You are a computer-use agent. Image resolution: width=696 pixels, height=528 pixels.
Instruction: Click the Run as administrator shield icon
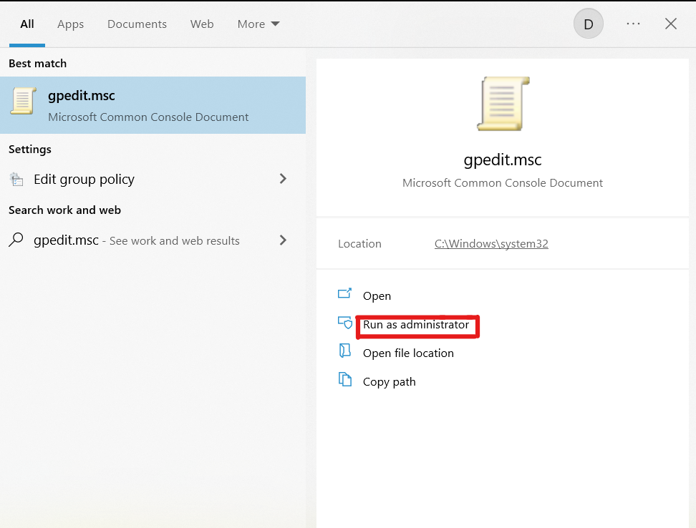point(345,322)
